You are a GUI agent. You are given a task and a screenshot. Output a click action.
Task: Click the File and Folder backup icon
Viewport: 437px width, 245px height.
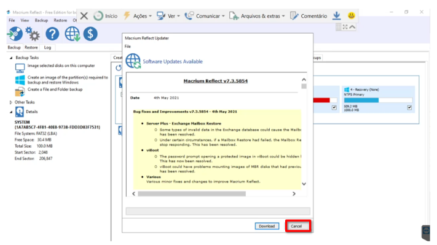tap(20, 92)
